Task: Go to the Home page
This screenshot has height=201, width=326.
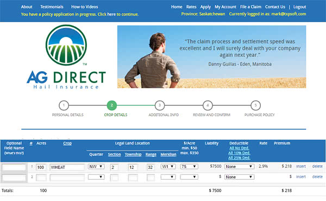Action: [177, 7]
